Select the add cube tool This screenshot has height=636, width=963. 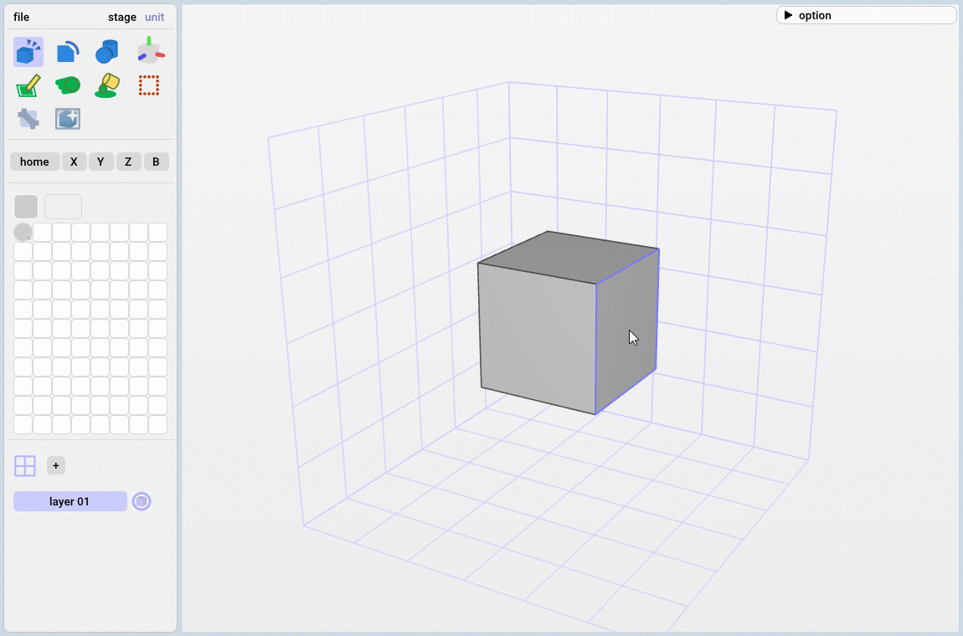coord(28,52)
